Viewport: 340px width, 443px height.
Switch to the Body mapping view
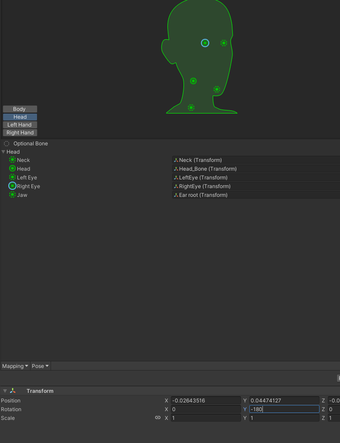point(20,109)
